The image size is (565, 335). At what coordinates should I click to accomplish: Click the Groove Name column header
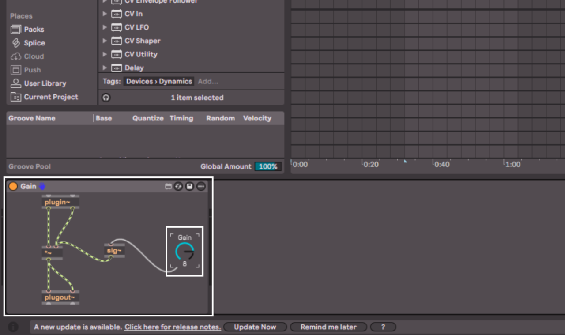pos(32,118)
